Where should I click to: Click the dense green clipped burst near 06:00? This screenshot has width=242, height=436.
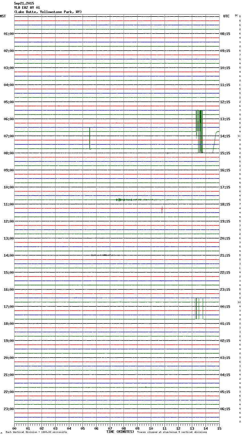point(200,131)
